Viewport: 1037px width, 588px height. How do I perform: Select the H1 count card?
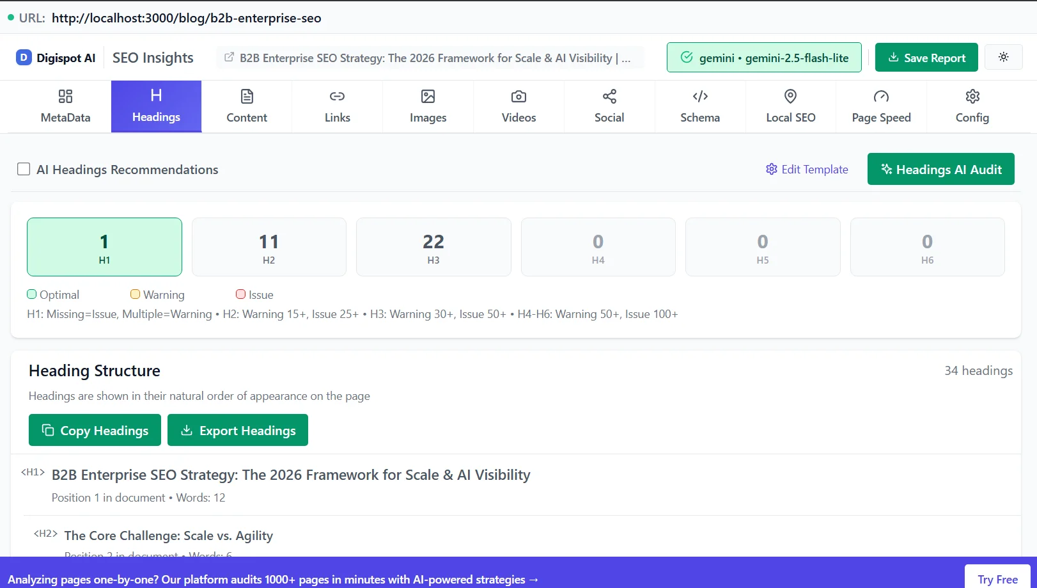coord(104,247)
